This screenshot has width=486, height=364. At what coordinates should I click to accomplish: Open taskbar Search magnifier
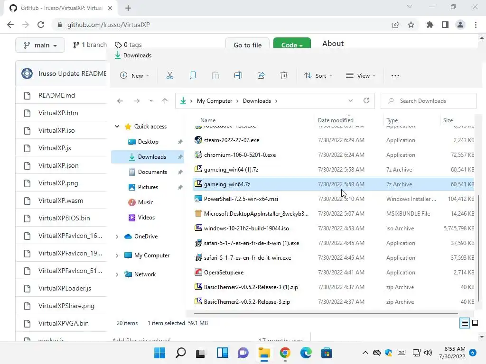point(181,353)
